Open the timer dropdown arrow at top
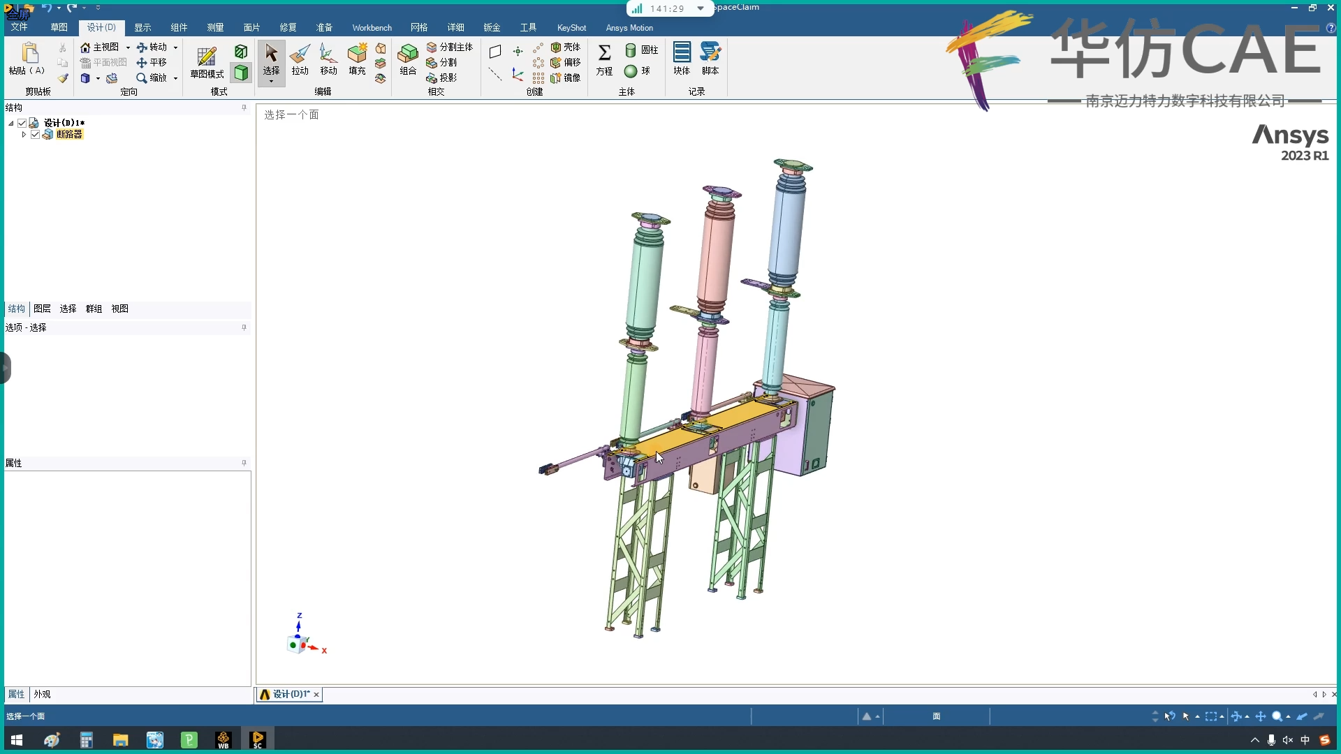 (x=700, y=8)
